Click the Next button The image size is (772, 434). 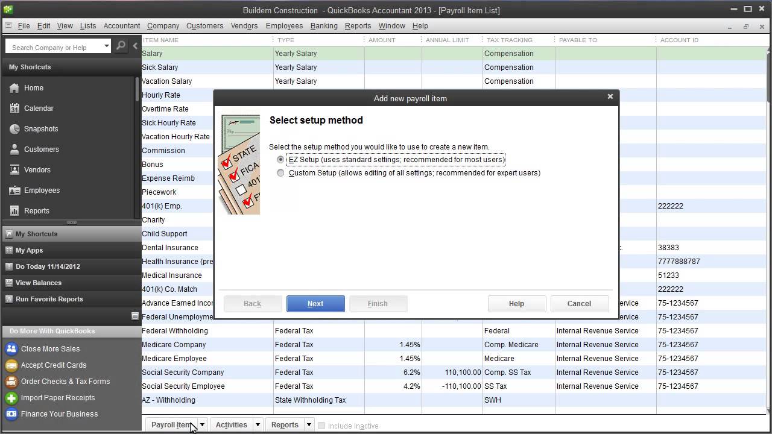pos(315,304)
